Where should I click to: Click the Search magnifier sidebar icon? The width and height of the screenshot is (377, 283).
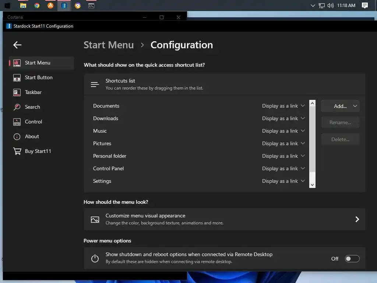(x=17, y=107)
